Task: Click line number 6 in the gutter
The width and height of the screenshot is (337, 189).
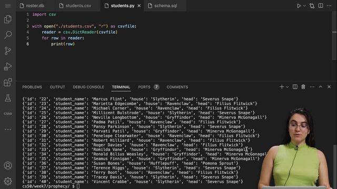Action: tap(27, 44)
